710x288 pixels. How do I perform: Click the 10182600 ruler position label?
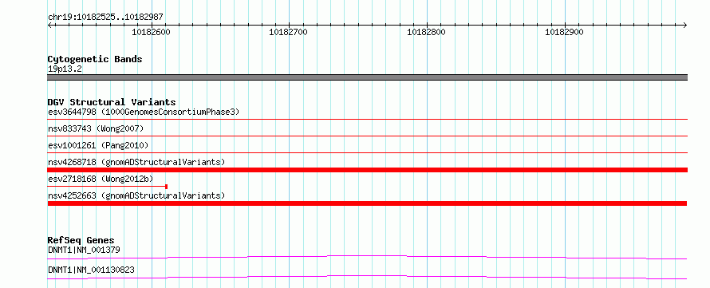[x=151, y=32]
